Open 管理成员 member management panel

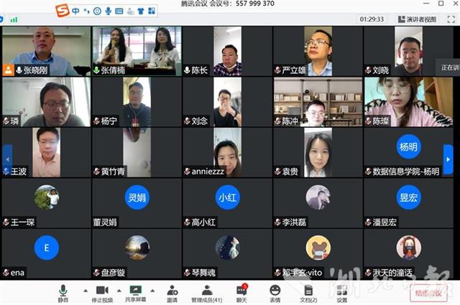206,291
